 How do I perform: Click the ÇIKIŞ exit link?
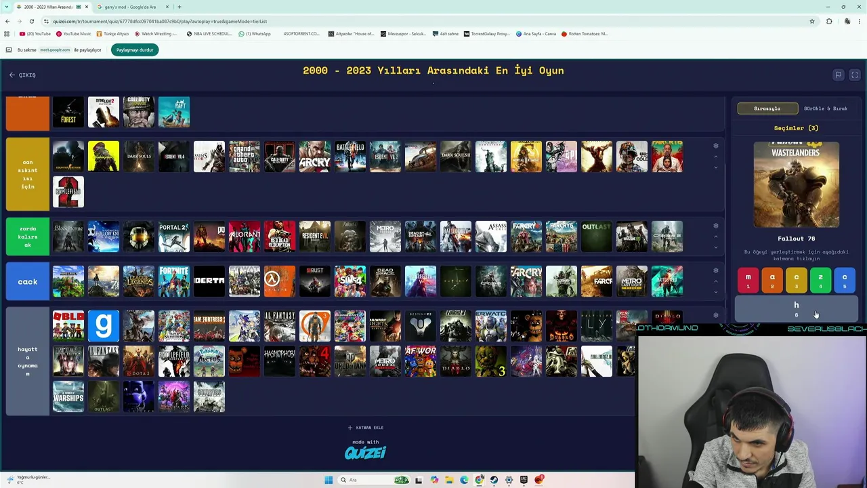23,75
